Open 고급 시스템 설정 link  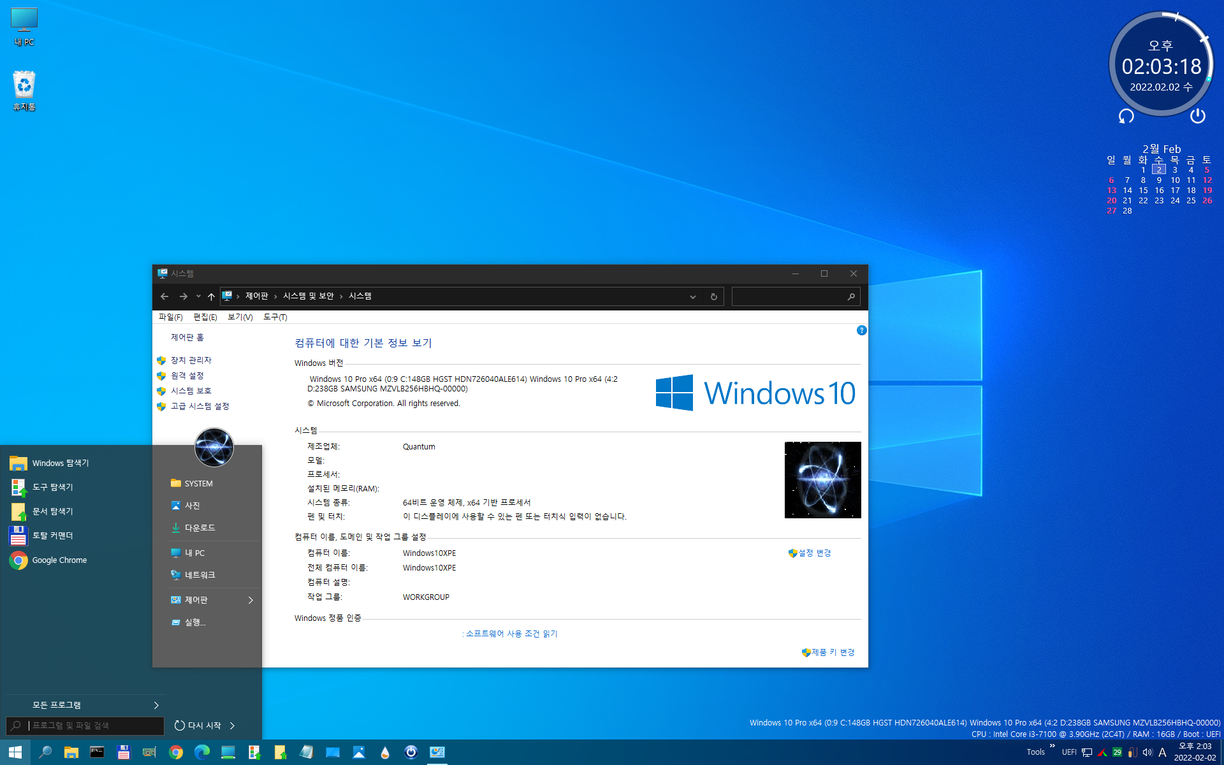click(200, 406)
